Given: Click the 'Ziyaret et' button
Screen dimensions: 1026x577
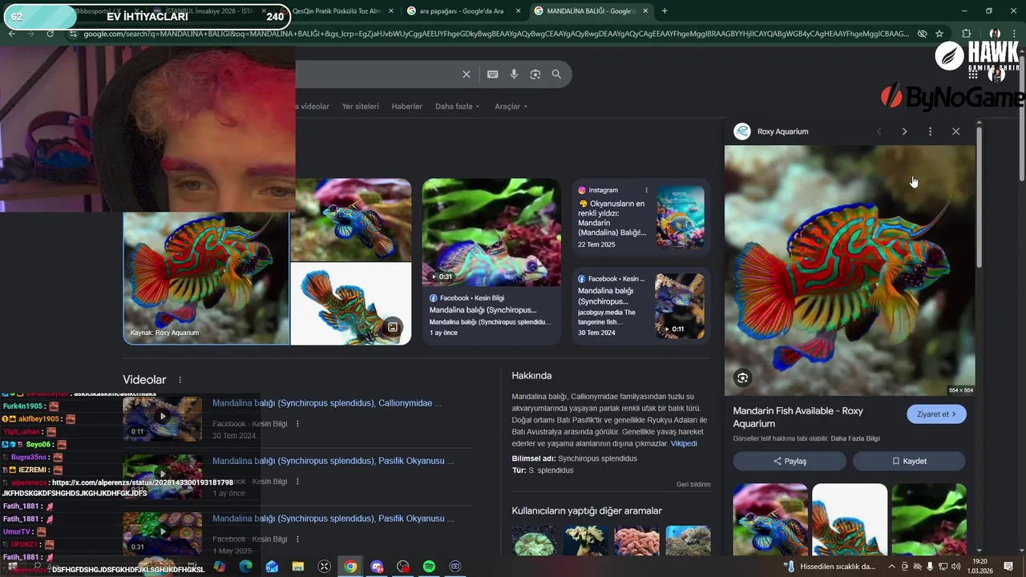Looking at the screenshot, I should (x=936, y=414).
